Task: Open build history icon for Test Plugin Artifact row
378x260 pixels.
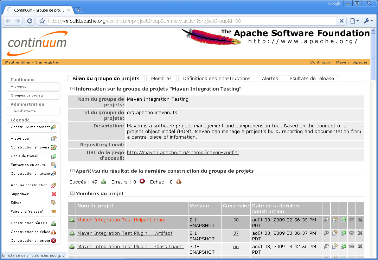Action: coord(335,233)
